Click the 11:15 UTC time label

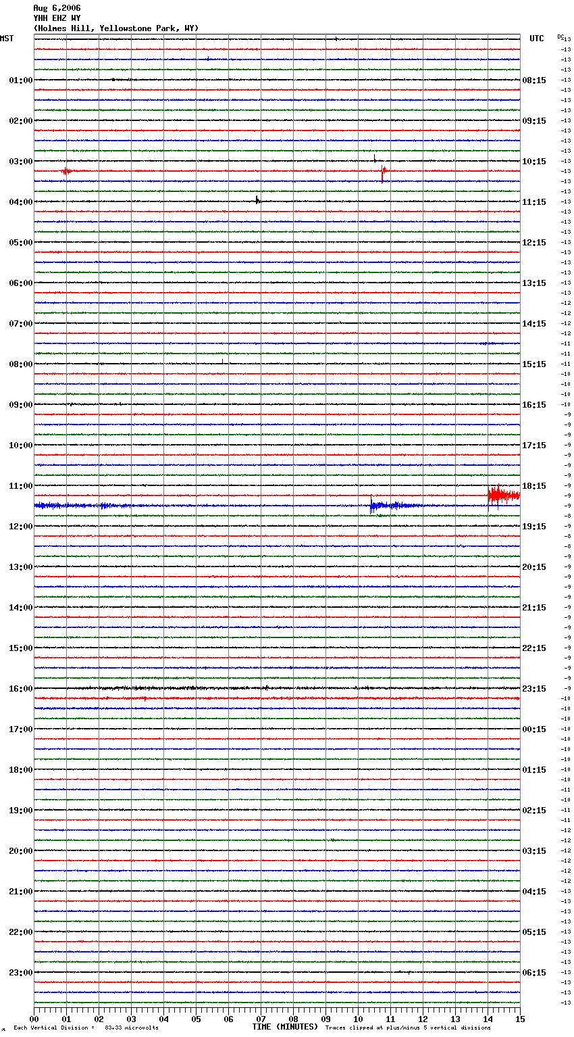coord(534,202)
